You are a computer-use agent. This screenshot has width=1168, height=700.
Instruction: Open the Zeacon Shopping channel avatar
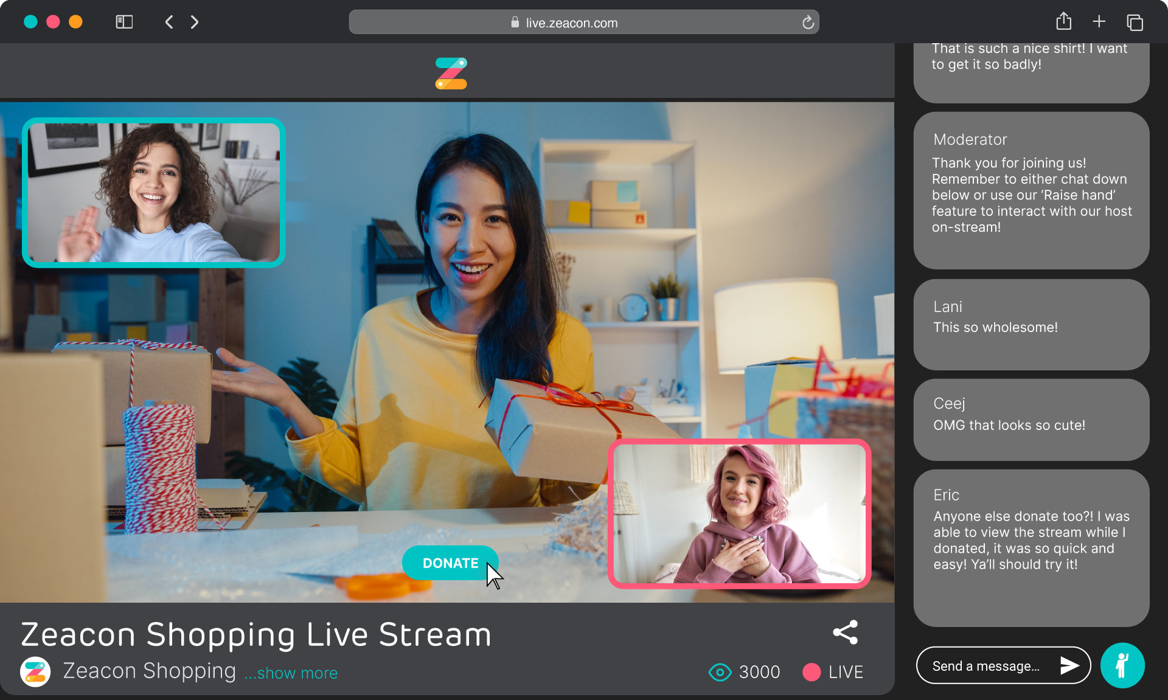(35, 671)
